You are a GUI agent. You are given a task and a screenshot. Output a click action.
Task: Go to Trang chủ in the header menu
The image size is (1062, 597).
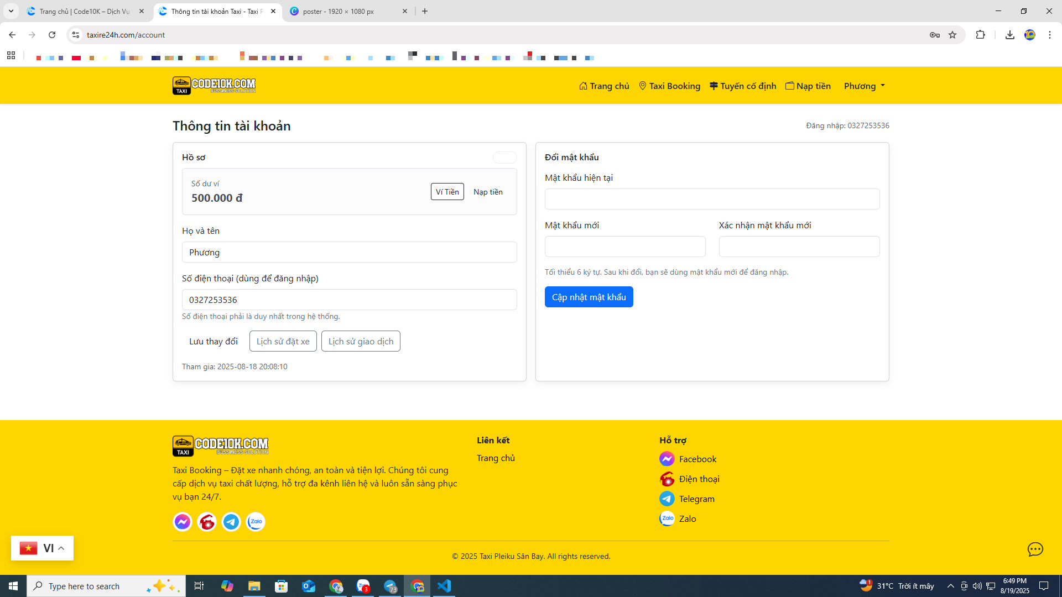click(x=604, y=86)
